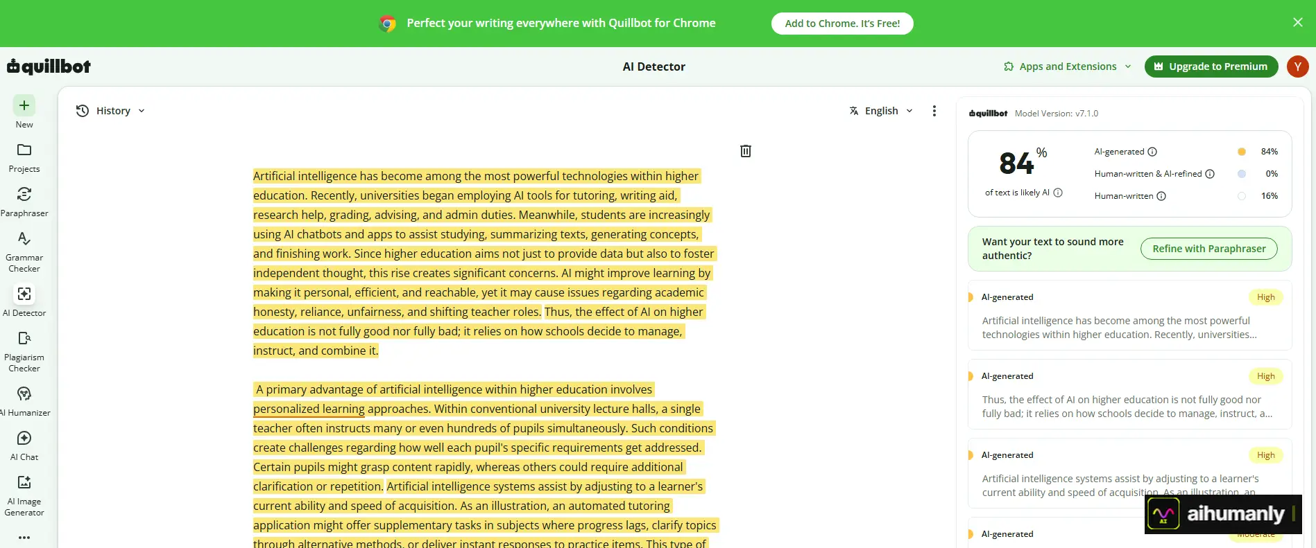This screenshot has width=1316, height=548.
Task: Click the user avatar Y
Action: point(1298,67)
